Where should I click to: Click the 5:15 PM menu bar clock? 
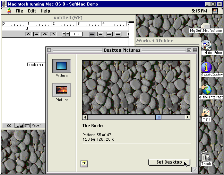(x=199, y=11)
